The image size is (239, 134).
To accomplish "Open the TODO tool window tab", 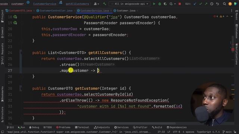I will 47,127.
